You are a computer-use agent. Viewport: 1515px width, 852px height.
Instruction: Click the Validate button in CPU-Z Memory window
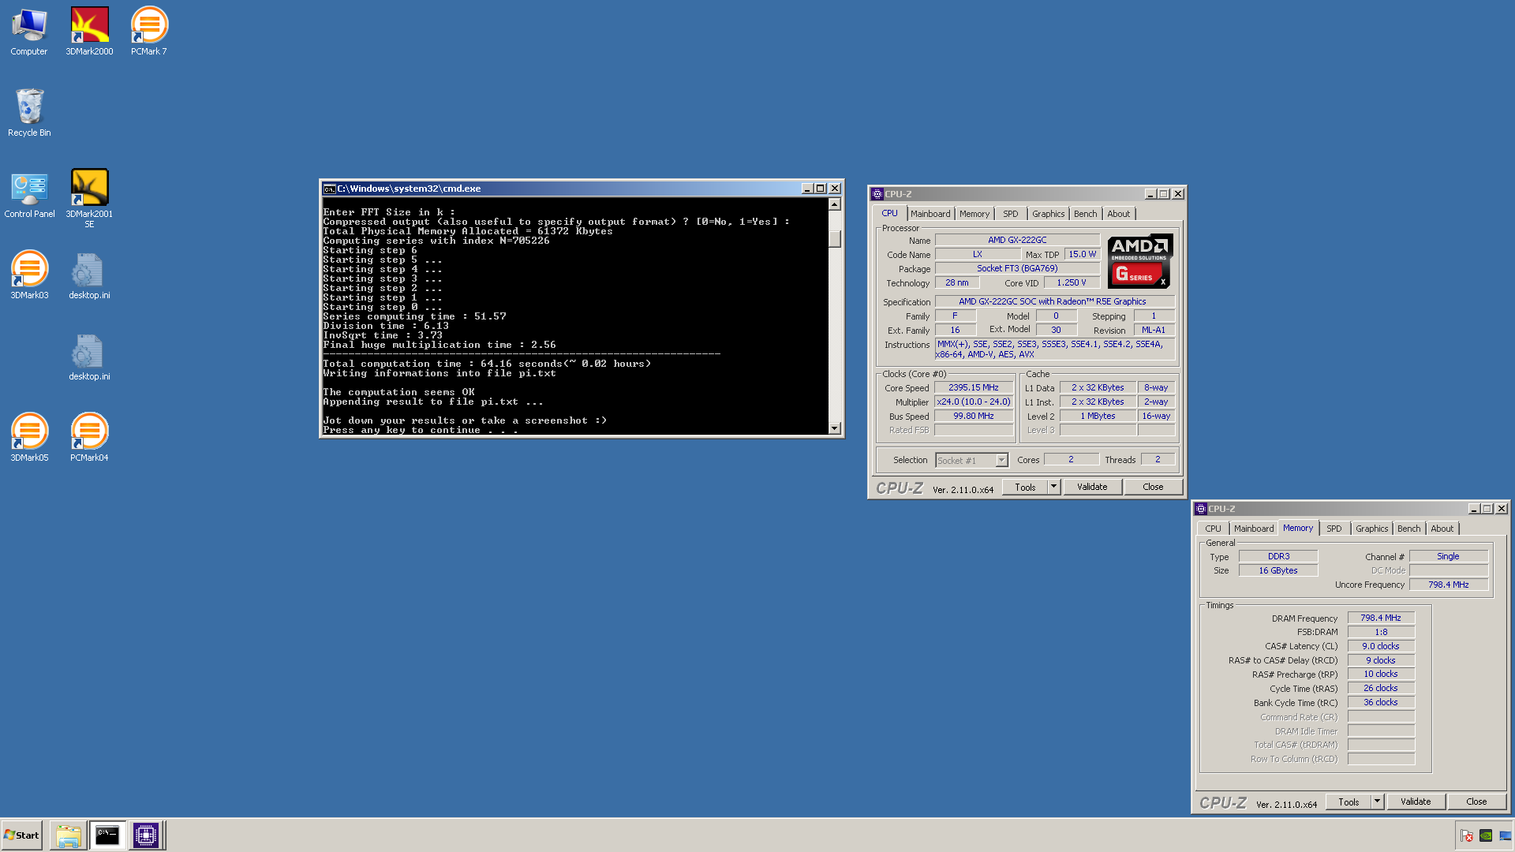tap(1416, 802)
